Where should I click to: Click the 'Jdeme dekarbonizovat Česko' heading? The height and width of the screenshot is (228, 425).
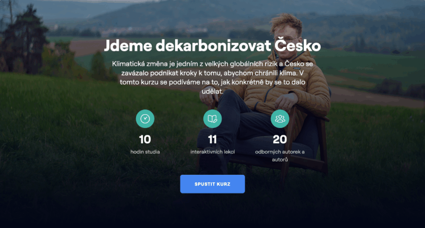pos(212,46)
